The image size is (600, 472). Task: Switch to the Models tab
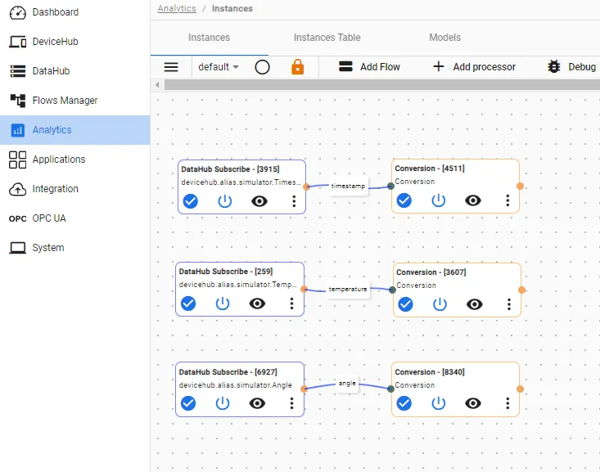point(444,38)
